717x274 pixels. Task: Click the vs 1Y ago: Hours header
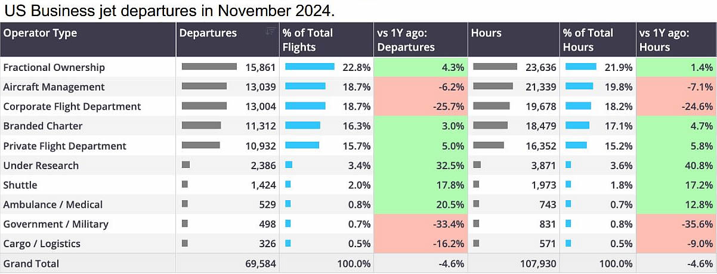[664, 40]
